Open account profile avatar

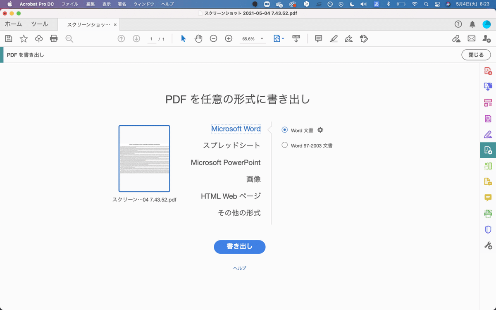point(486,24)
